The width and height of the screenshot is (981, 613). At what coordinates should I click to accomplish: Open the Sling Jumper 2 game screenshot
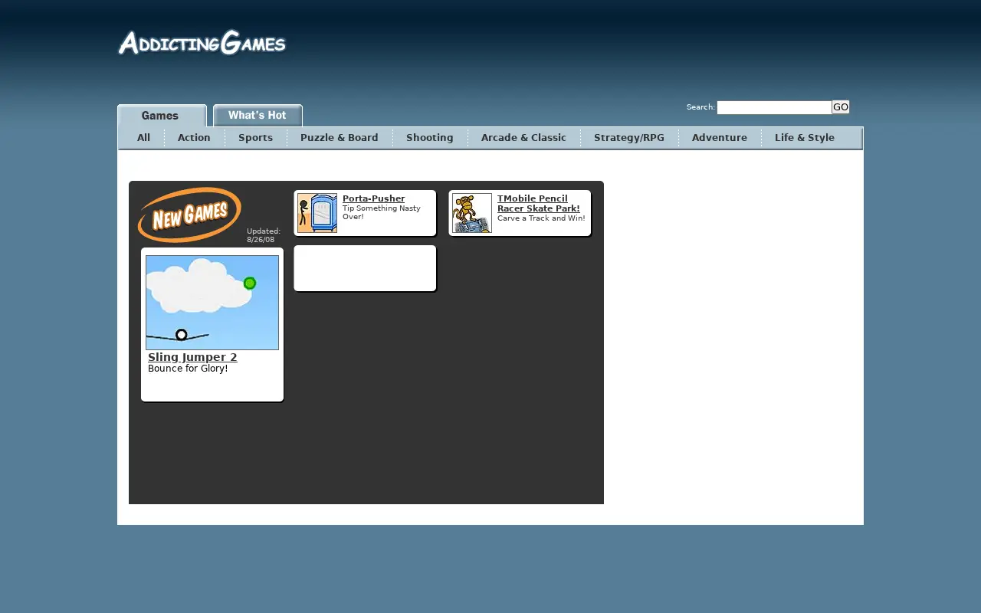(x=212, y=303)
